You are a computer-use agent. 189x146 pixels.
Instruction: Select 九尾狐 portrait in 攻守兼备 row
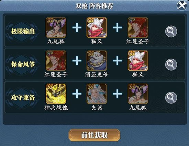pyautogui.click(x=138, y=94)
